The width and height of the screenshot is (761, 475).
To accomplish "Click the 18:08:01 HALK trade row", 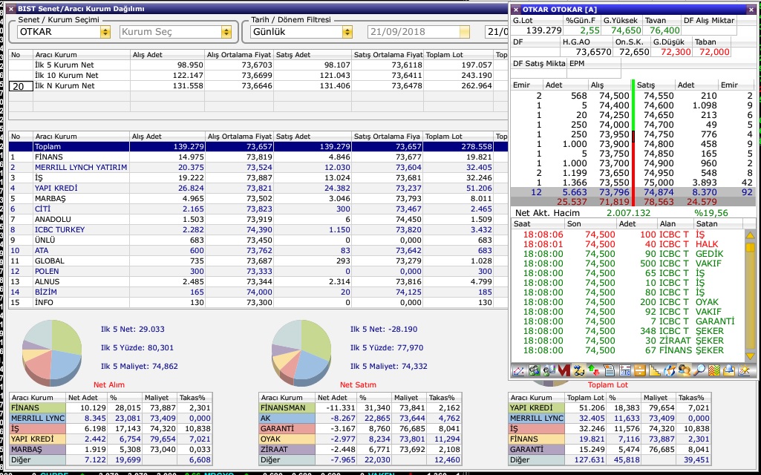I will (628, 244).
